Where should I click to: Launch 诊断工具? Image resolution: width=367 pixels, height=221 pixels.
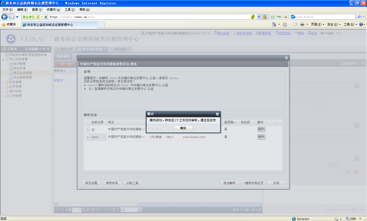point(133,183)
